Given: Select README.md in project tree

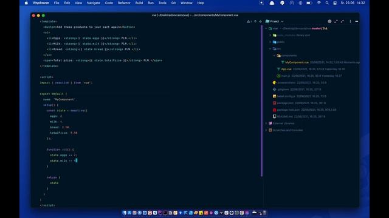Looking at the screenshot, I should pyautogui.click(x=284, y=116).
